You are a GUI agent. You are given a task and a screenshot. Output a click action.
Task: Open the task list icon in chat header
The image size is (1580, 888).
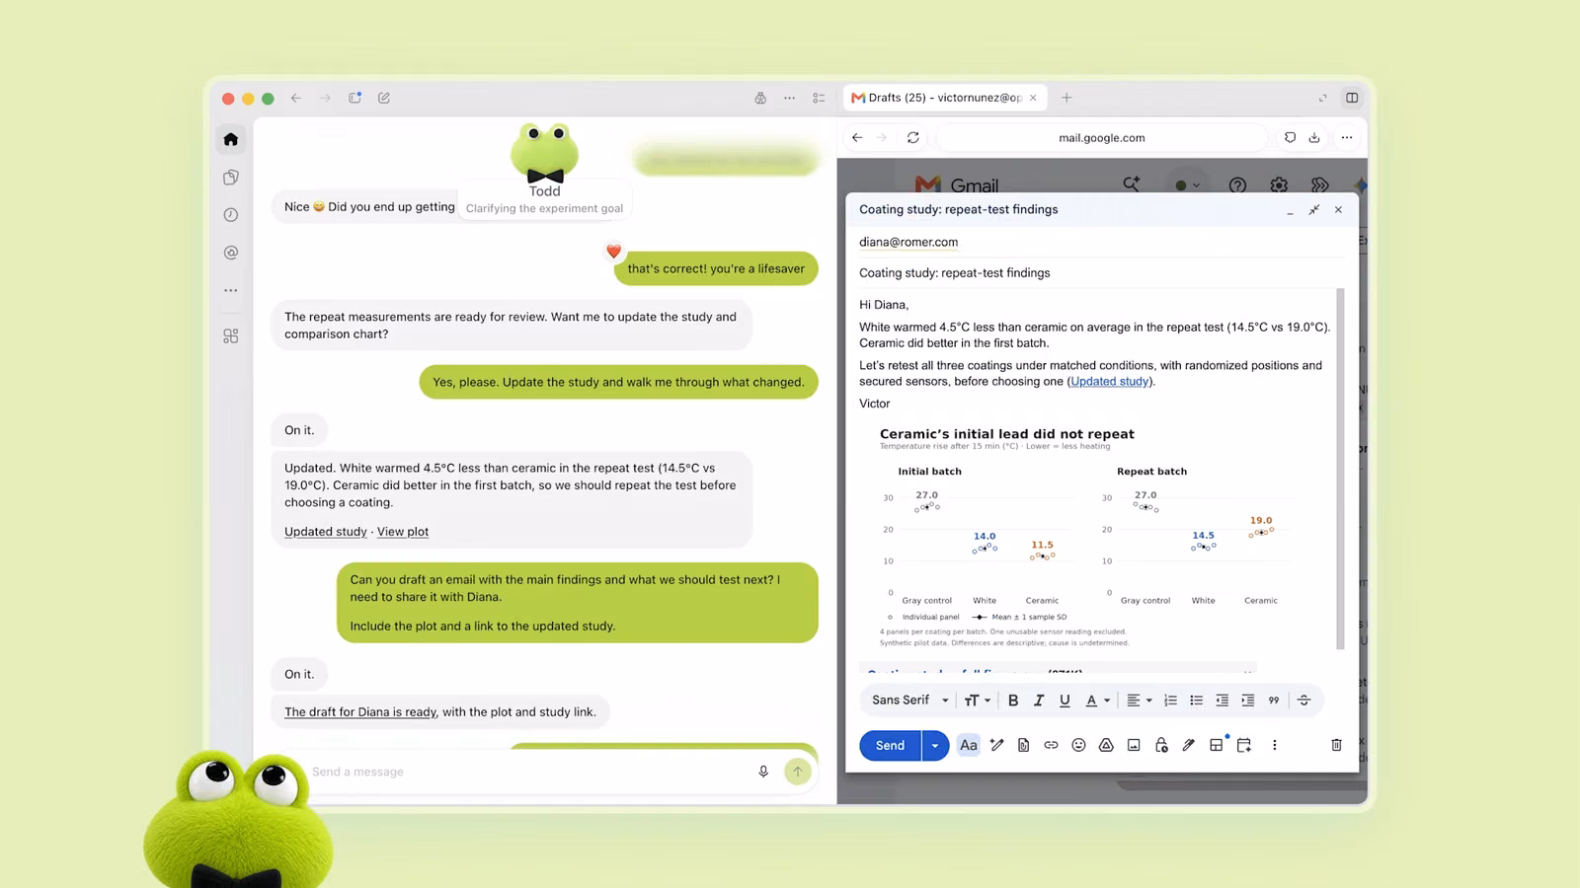coord(819,98)
